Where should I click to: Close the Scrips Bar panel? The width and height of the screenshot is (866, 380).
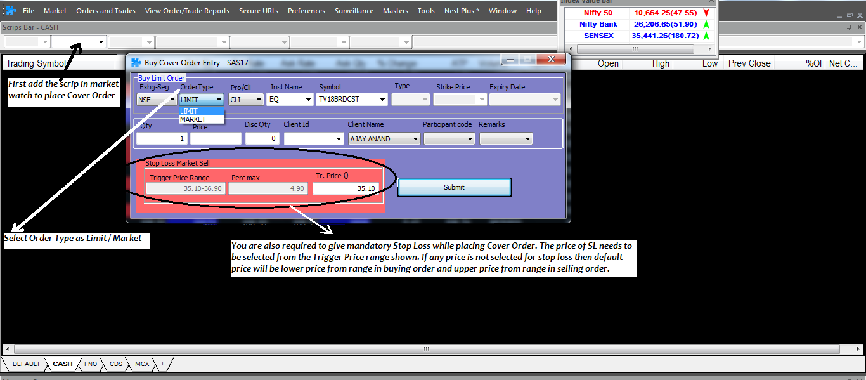pyautogui.click(x=860, y=27)
